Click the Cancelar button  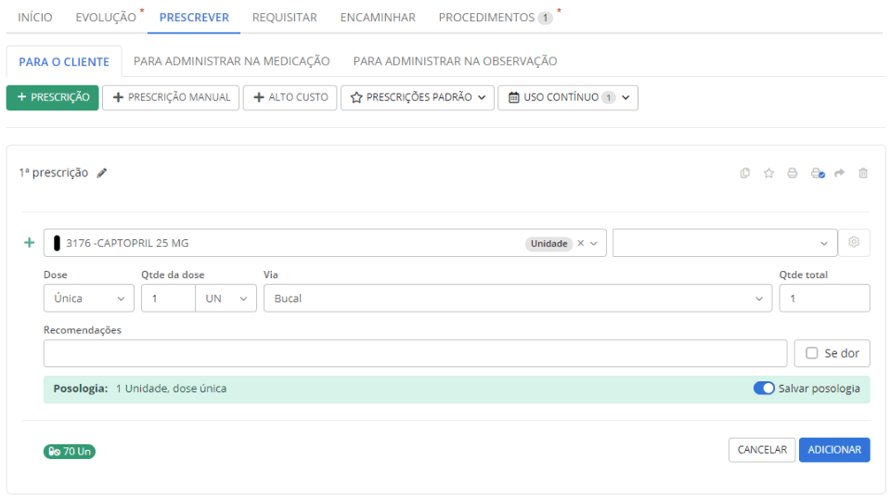[762, 450]
